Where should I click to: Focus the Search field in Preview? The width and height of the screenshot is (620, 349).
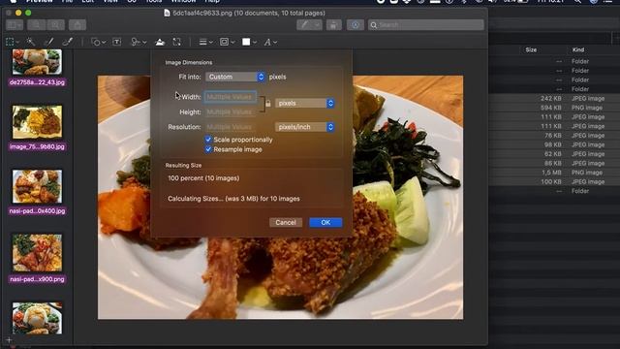pyautogui.click(x=425, y=25)
